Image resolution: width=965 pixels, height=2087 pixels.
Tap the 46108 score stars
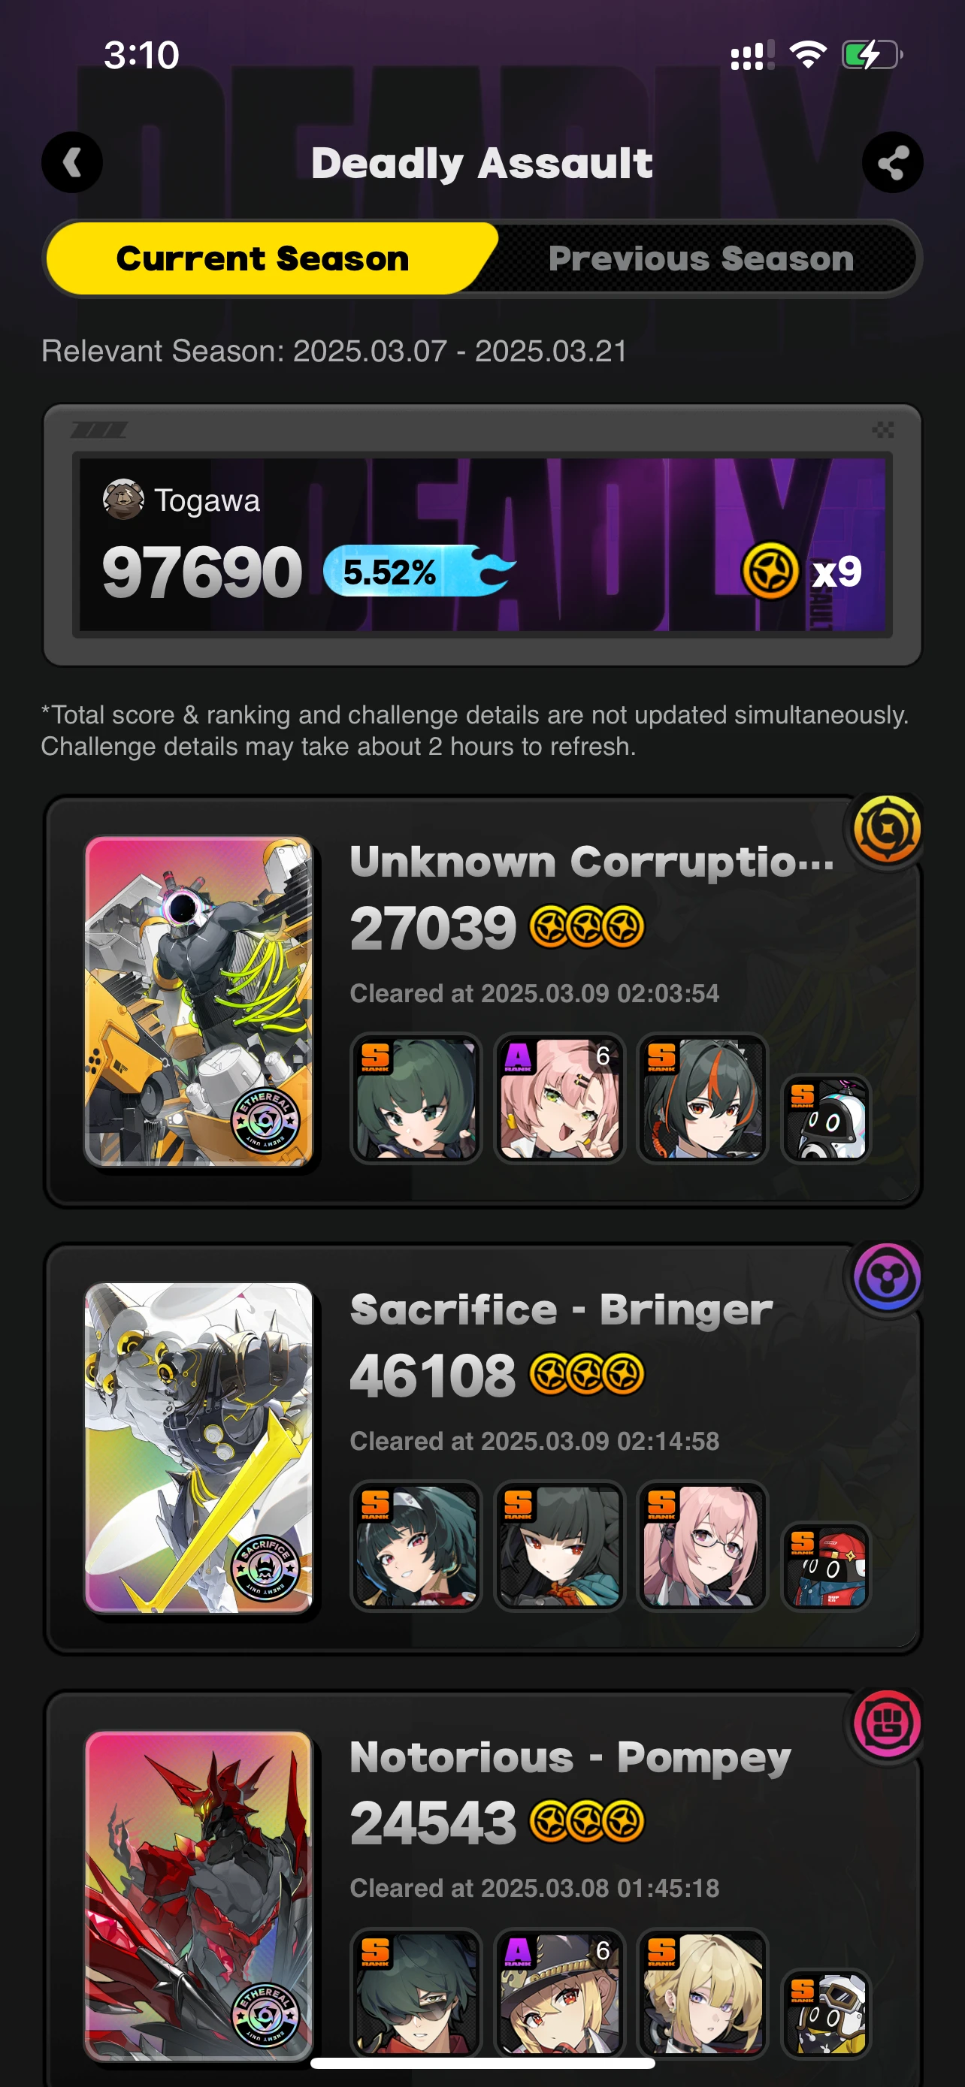point(587,1375)
